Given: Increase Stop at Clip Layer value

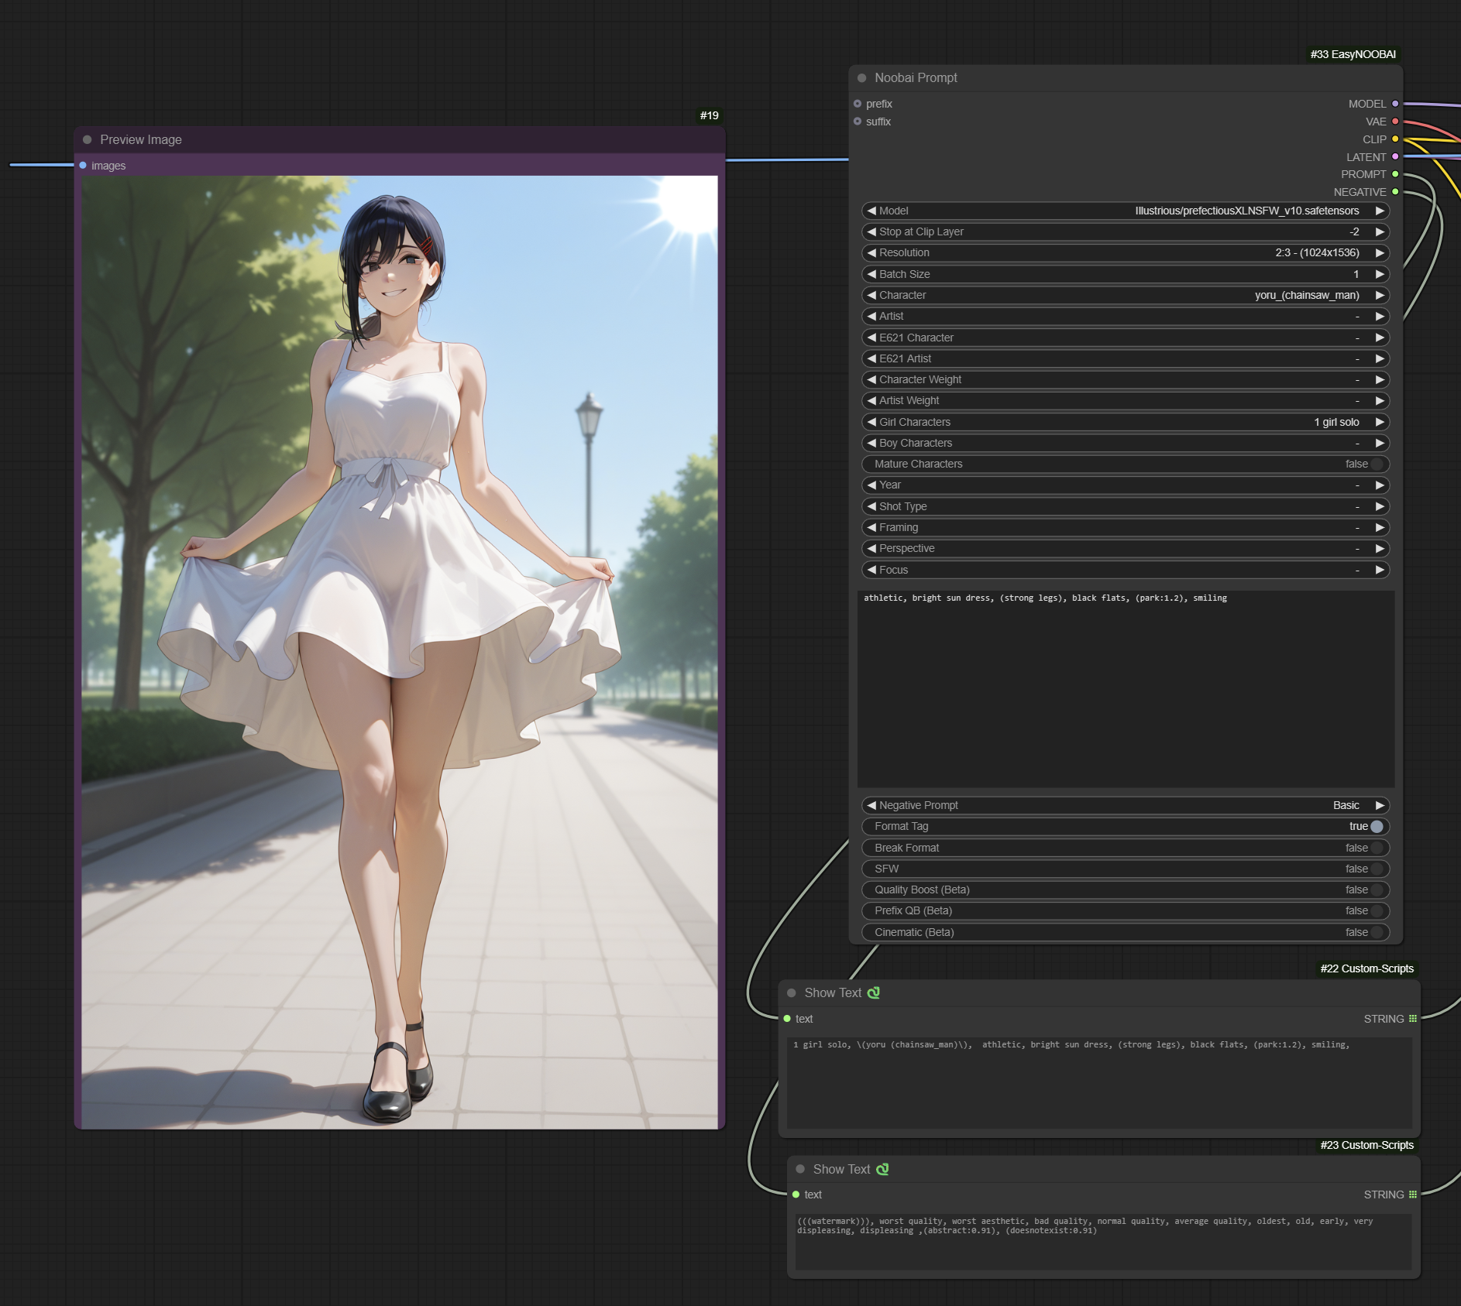Looking at the screenshot, I should pyautogui.click(x=1380, y=231).
